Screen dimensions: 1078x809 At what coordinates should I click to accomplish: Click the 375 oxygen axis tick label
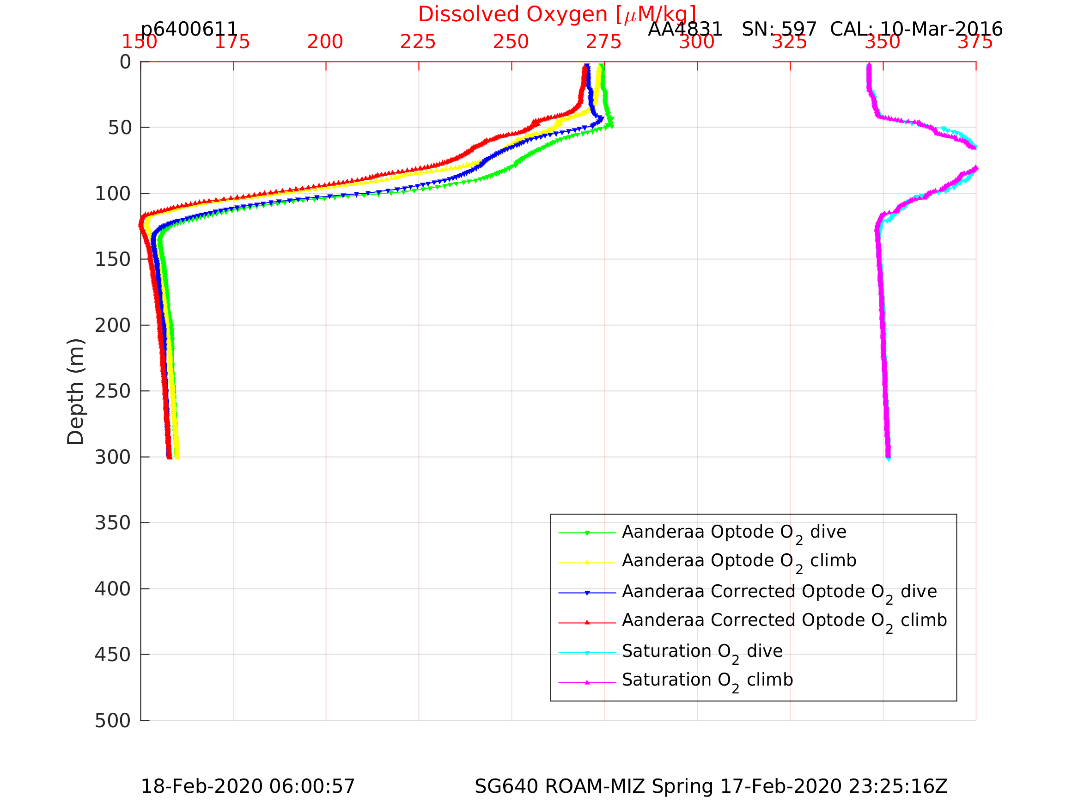click(x=975, y=42)
